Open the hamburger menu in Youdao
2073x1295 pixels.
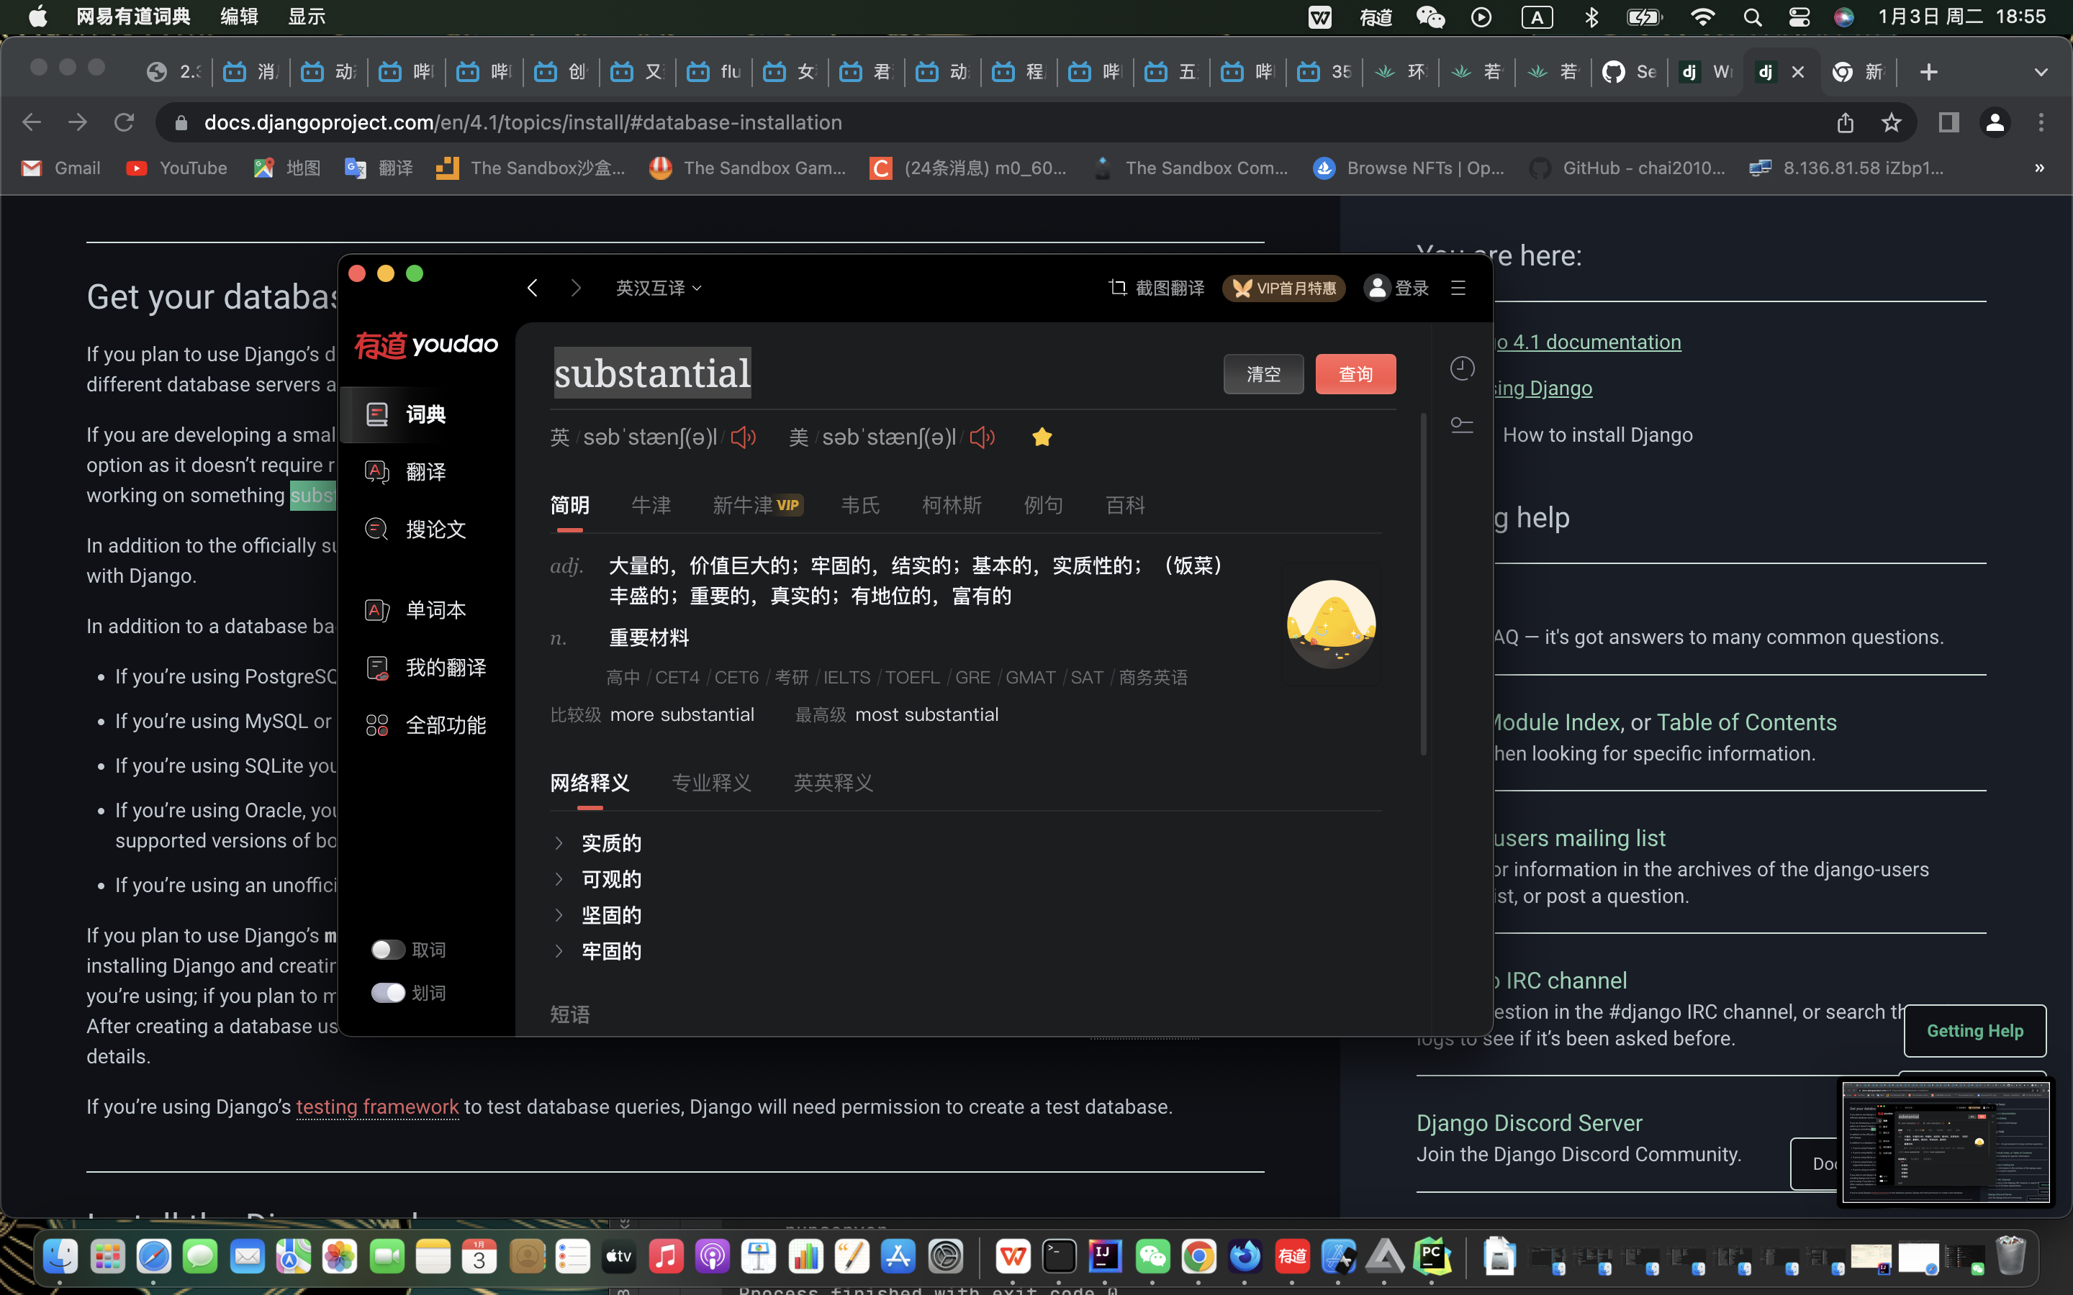(x=1458, y=288)
